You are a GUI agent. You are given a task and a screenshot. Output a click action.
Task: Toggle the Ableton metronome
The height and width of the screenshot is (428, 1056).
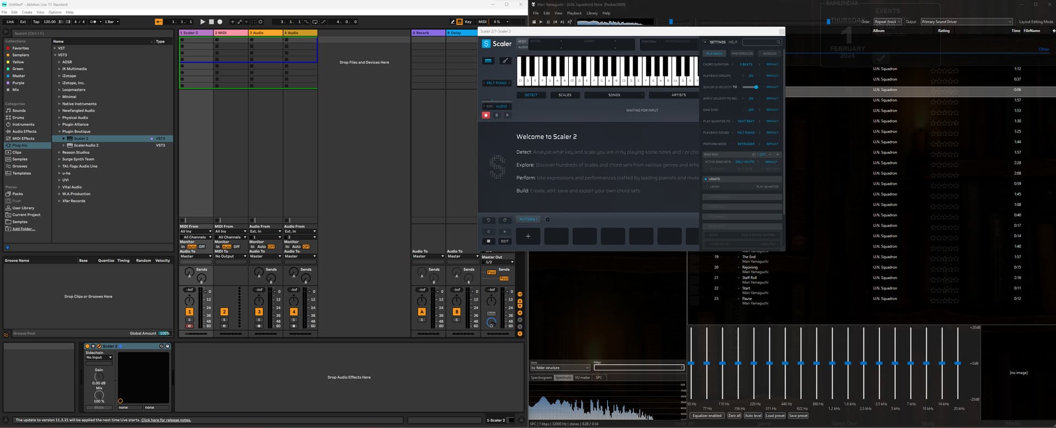point(94,22)
